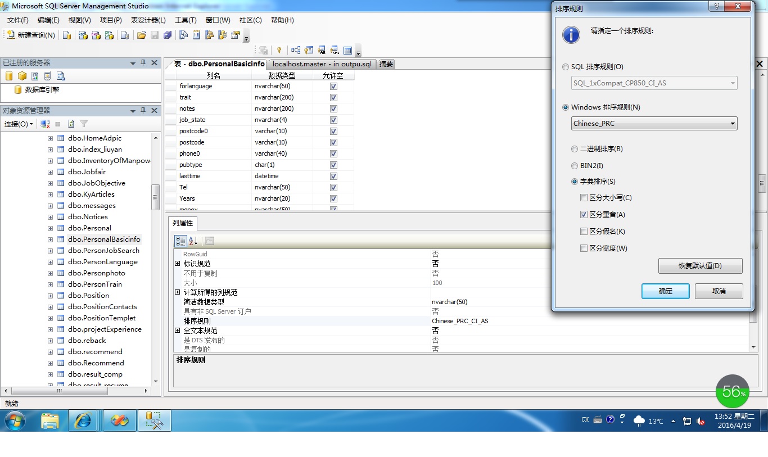Select the 二进制排序 radio button

coord(575,149)
